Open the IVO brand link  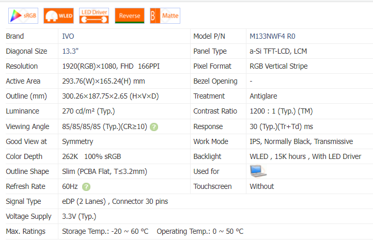[68, 36]
